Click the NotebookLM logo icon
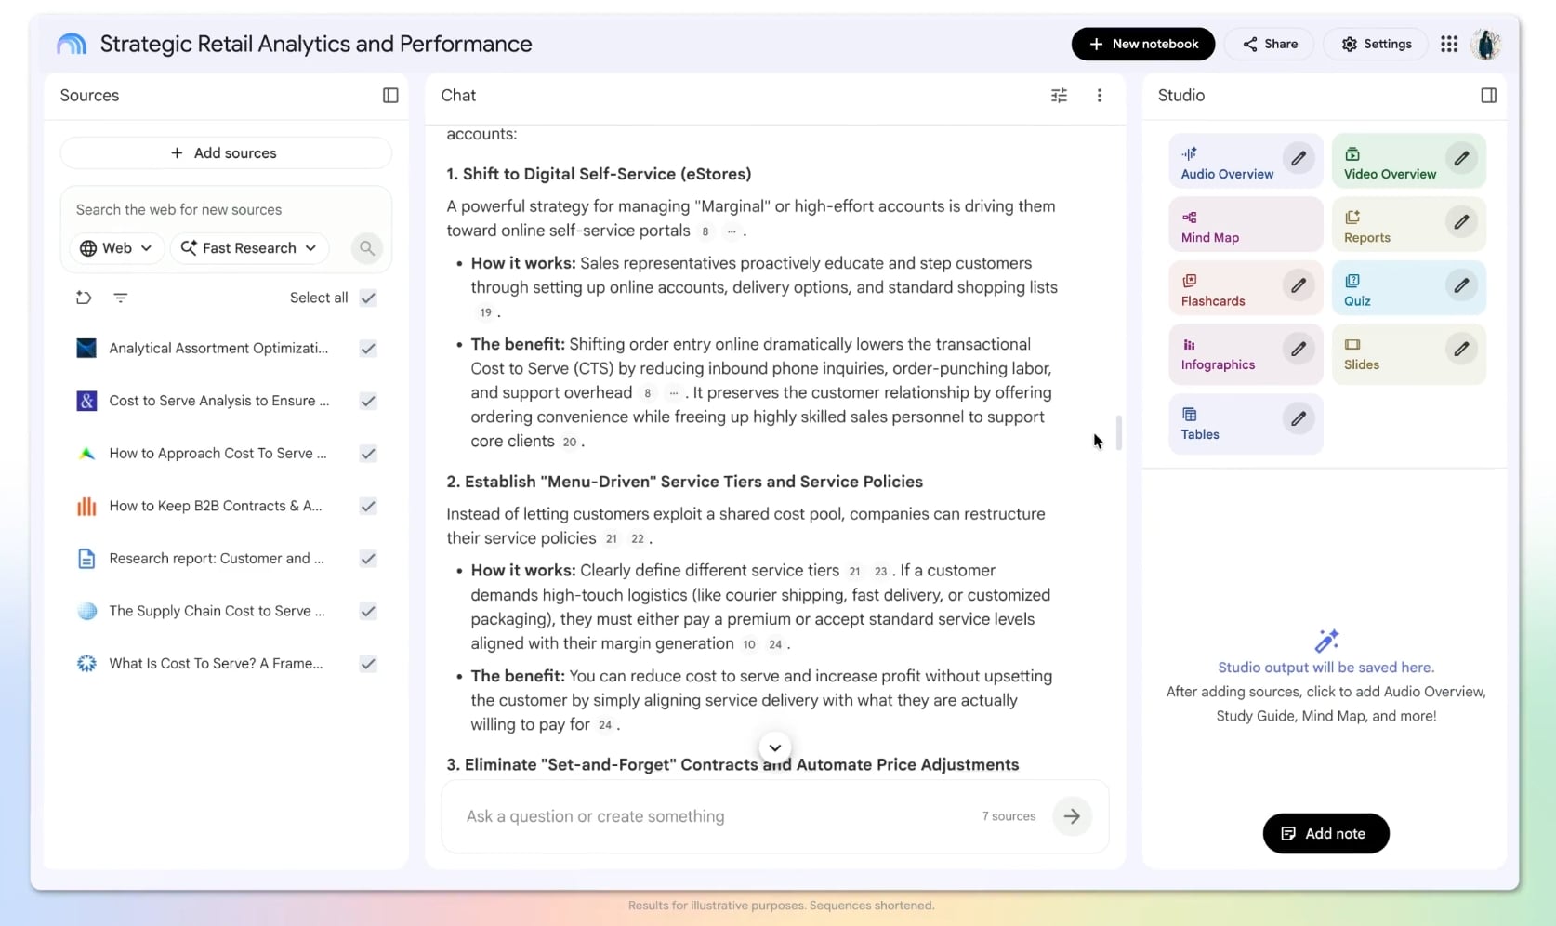This screenshot has height=926, width=1556. (x=72, y=44)
